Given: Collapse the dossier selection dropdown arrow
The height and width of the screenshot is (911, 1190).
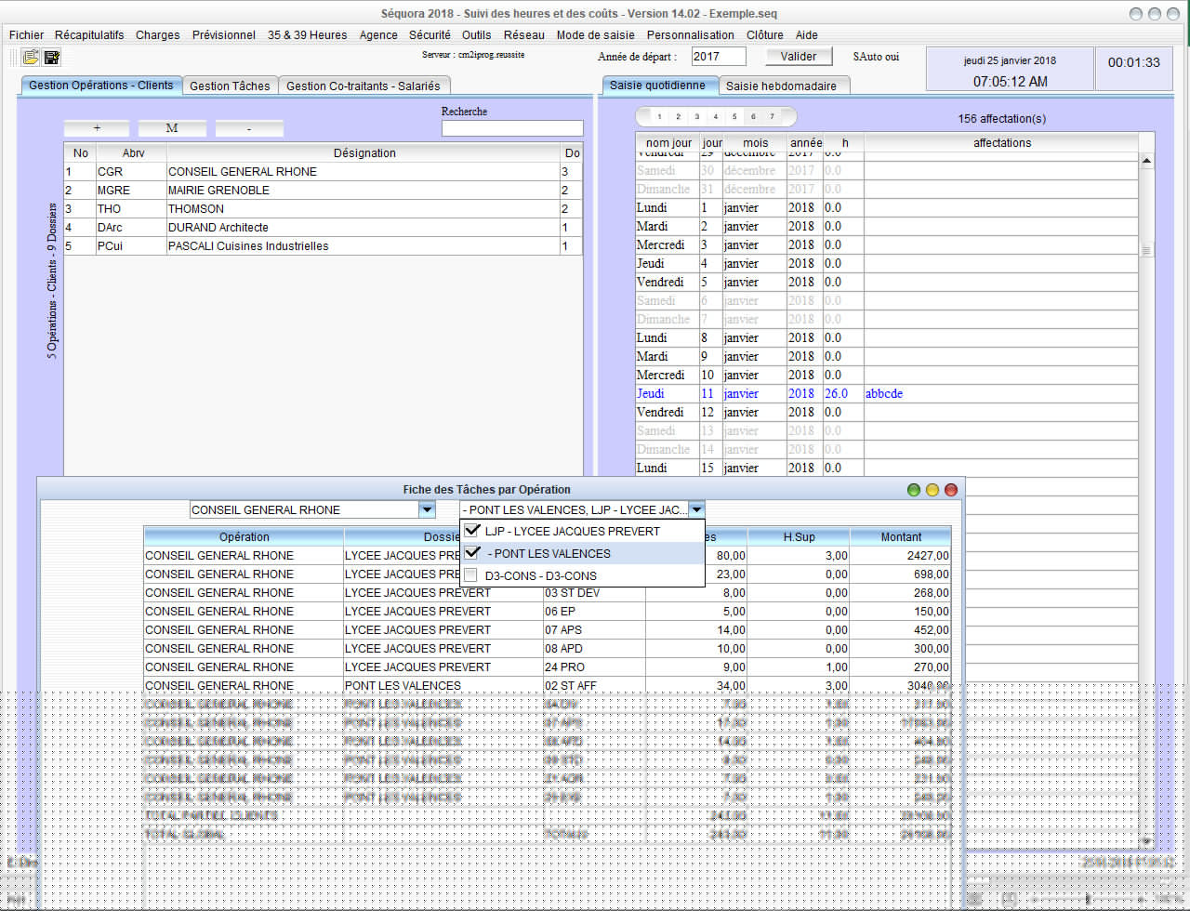Looking at the screenshot, I should (696, 509).
